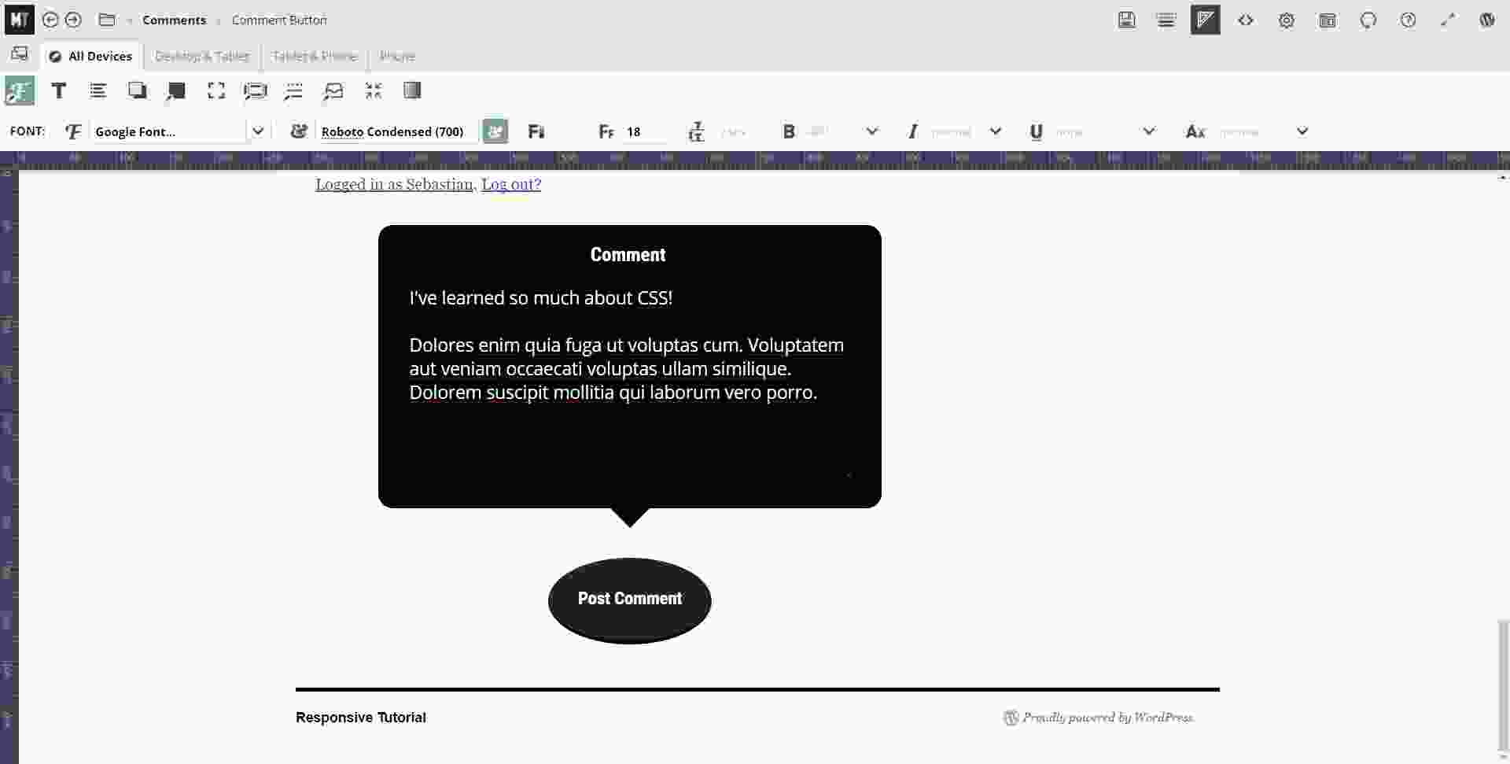Screen dimensions: 1510x764
Task: Open the folder icon in the breadcrumb
Action: (x=107, y=20)
